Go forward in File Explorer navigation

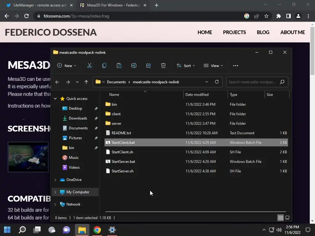coord(68,82)
